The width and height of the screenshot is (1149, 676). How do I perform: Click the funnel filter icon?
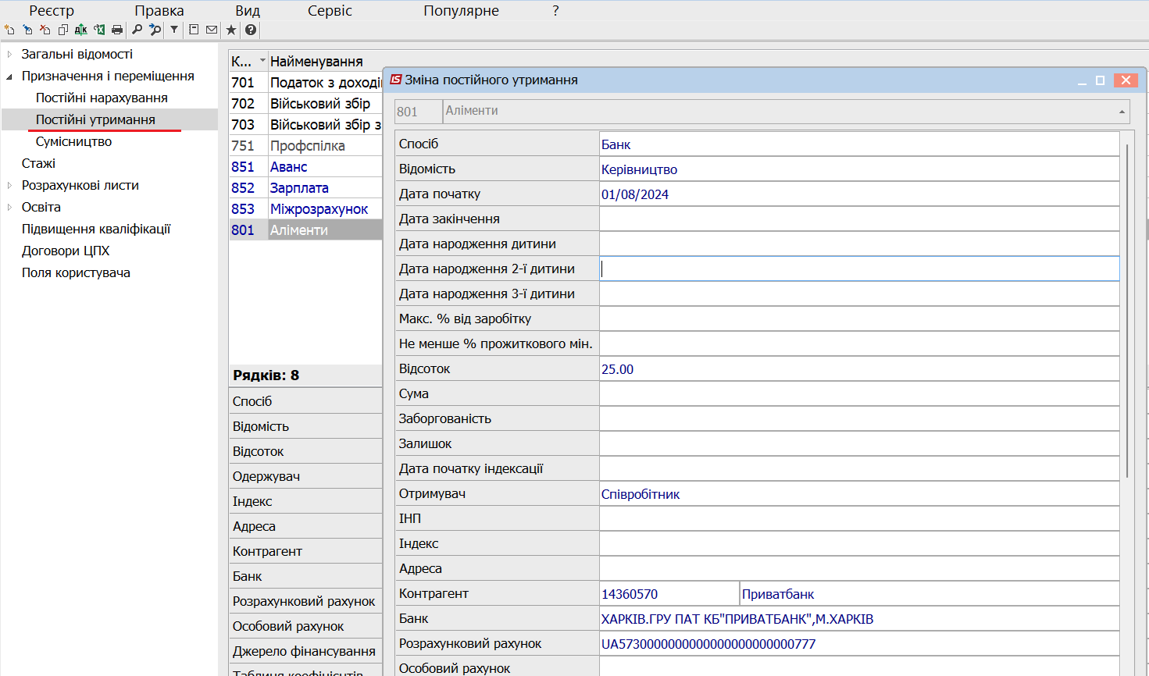pos(174,30)
